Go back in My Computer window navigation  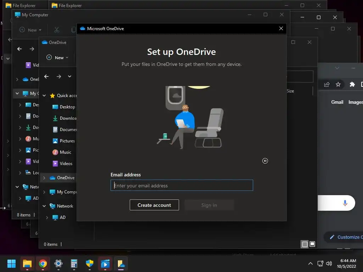pos(19,49)
